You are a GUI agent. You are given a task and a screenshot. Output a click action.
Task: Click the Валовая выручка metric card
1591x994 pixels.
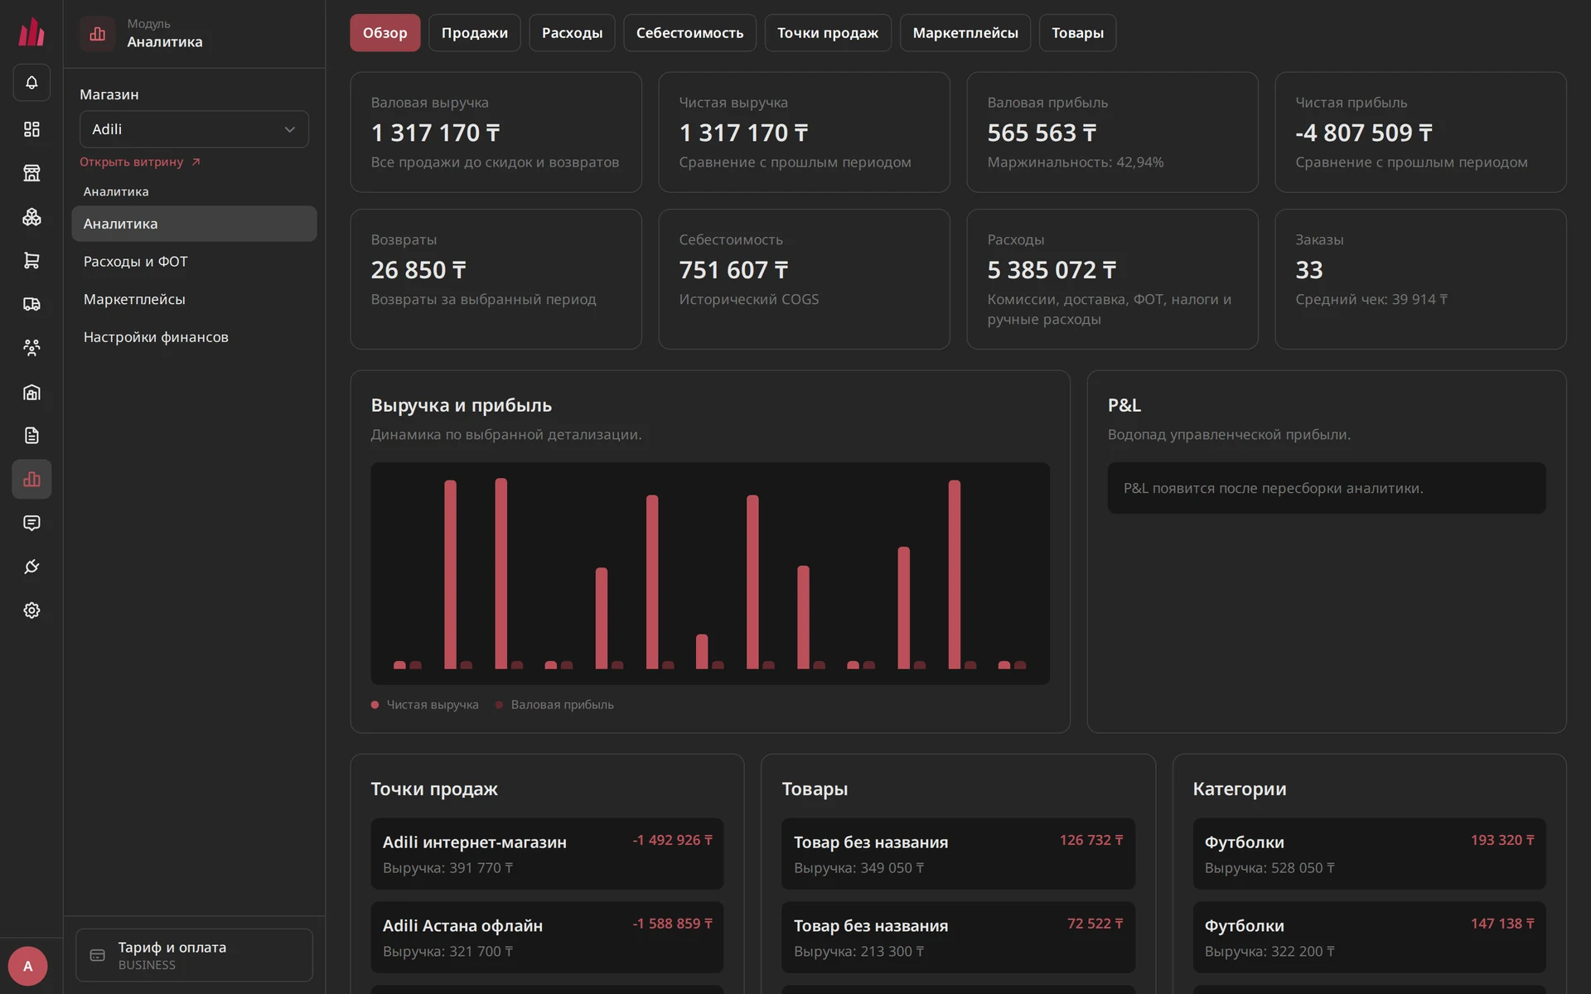[x=496, y=133]
